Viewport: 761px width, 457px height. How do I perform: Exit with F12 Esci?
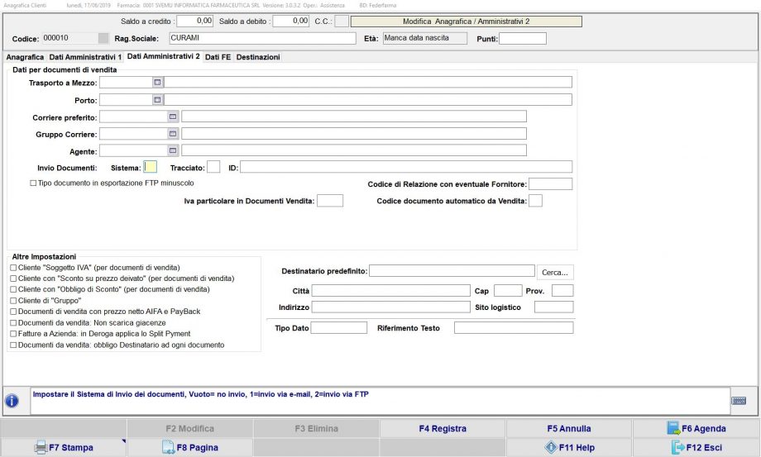(696, 448)
